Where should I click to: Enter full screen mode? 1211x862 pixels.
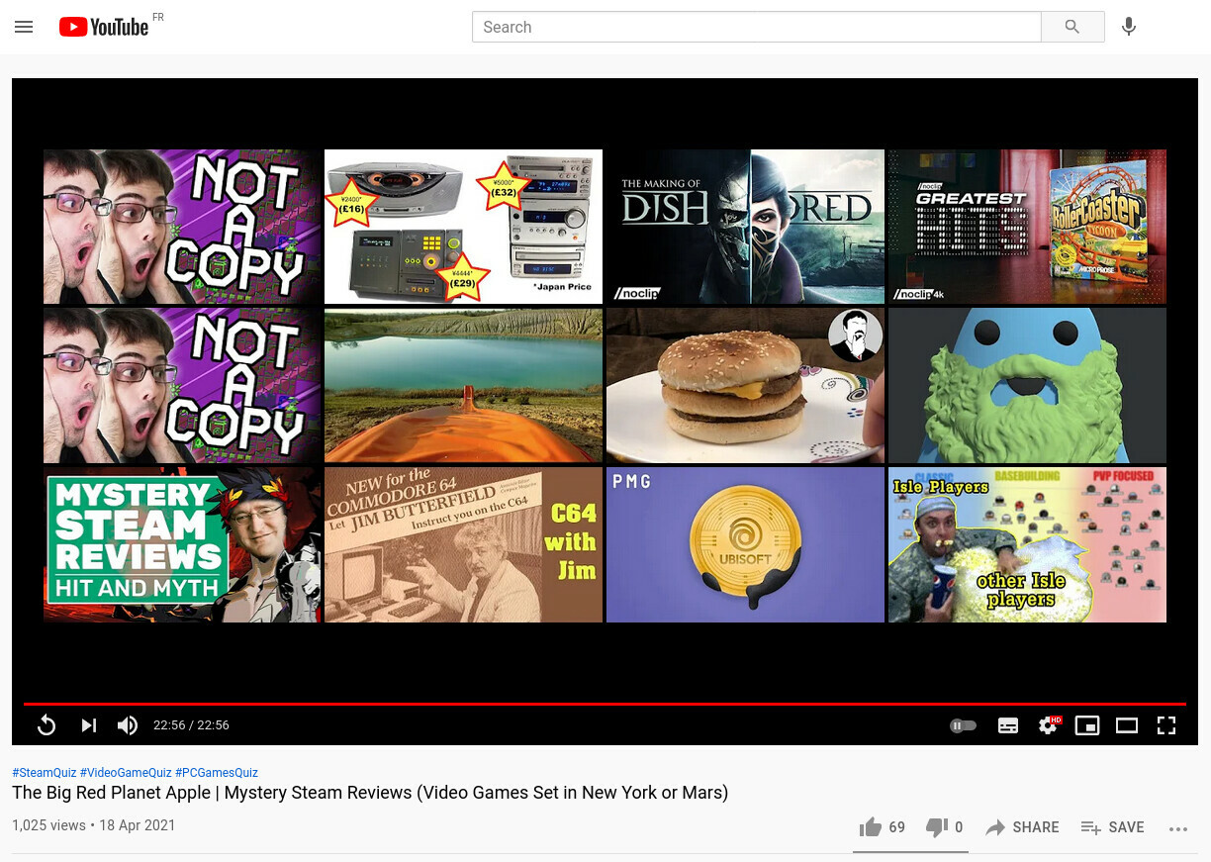coord(1166,725)
